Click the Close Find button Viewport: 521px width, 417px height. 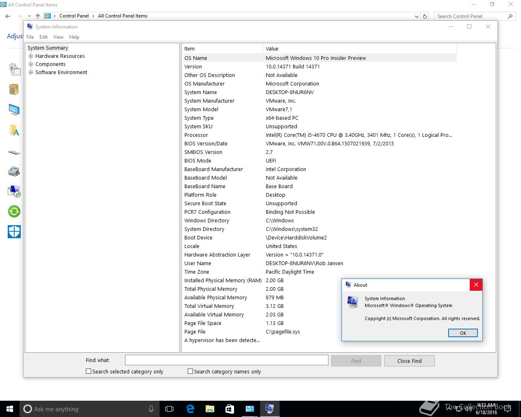(409, 361)
